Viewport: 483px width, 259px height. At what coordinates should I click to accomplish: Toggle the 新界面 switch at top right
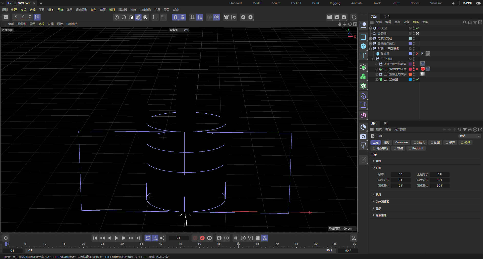[x=478, y=3]
